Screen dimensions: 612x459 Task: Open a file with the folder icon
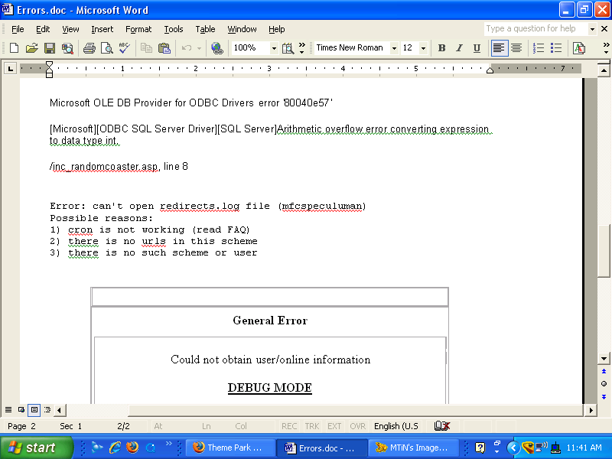(32, 48)
